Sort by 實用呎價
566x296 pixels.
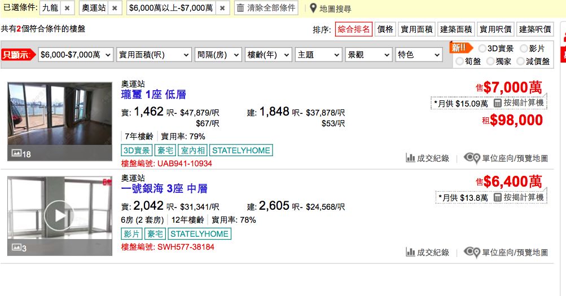[x=495, y=29]
